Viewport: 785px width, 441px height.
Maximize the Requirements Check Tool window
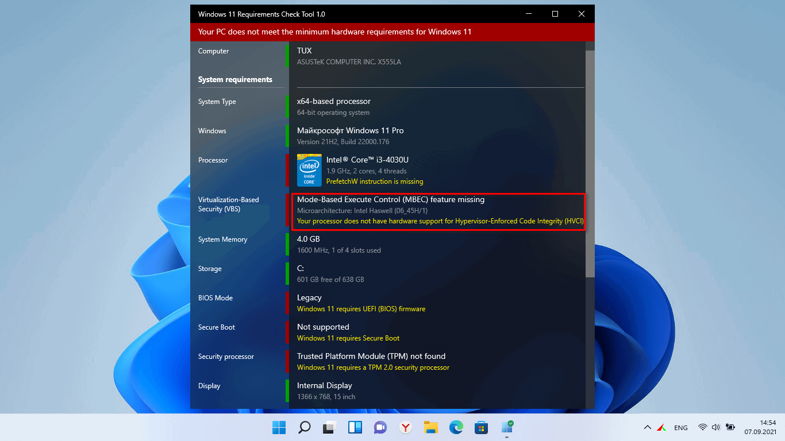555,14
